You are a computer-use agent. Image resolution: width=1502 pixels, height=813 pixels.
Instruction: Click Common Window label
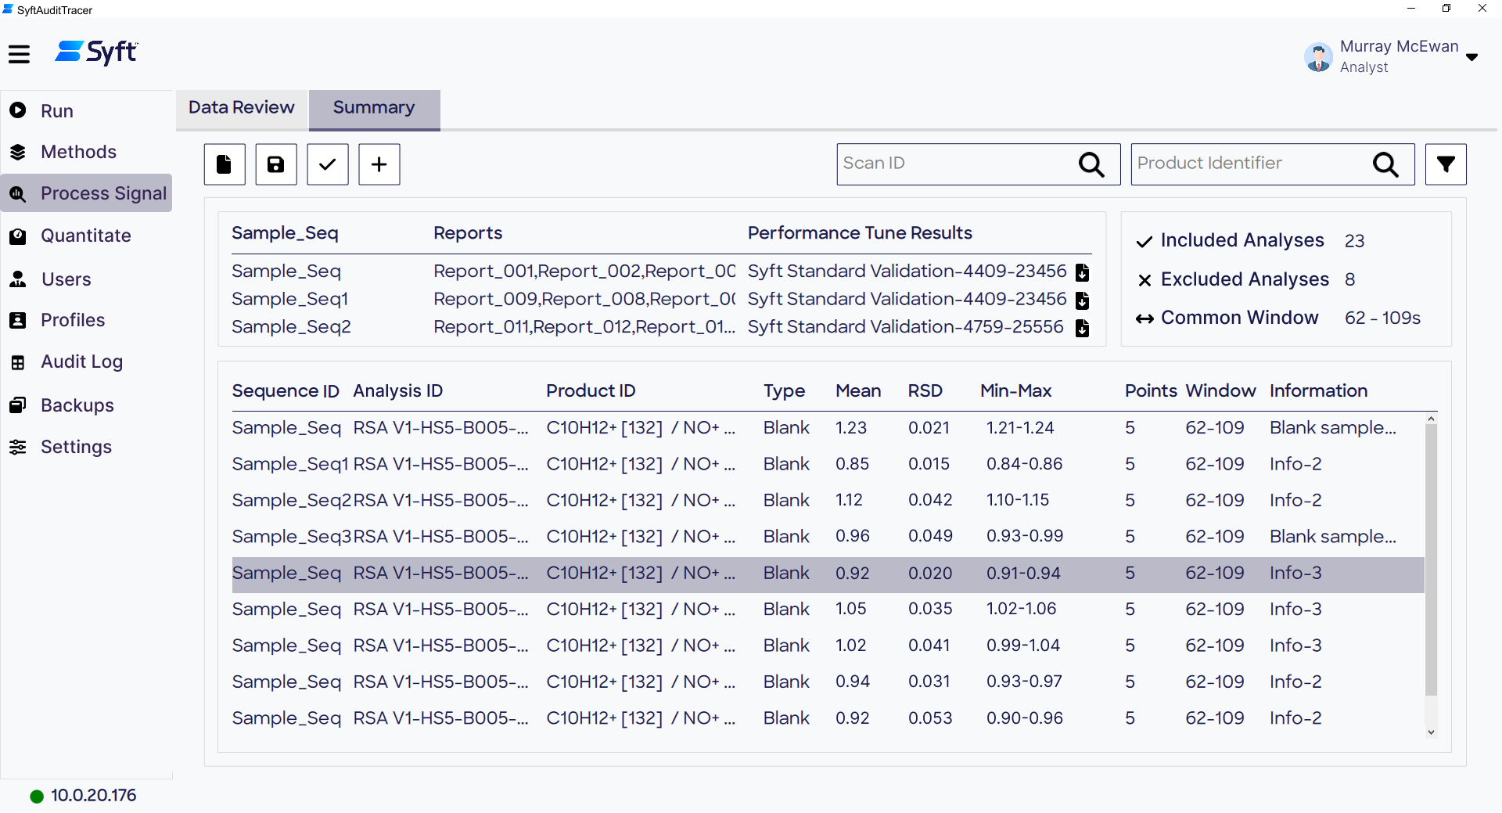[x=1239, y=318]
